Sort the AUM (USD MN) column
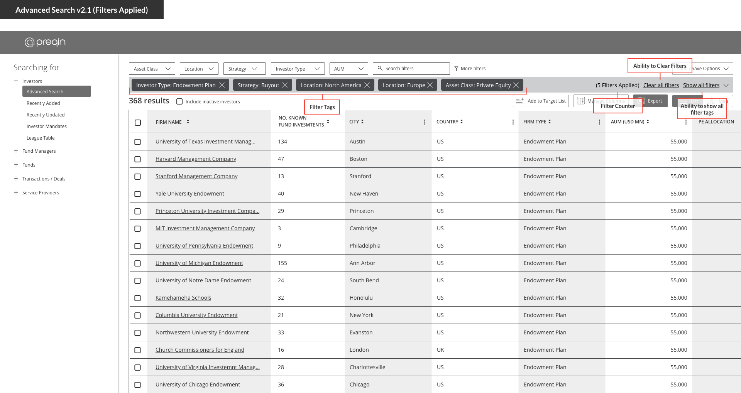 coord(648,121)
